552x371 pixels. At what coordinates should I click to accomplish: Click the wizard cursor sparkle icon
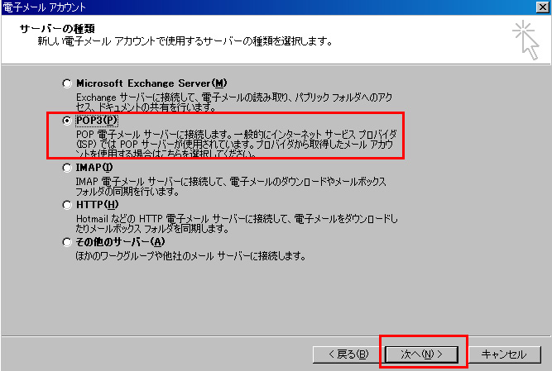point(526,40)
